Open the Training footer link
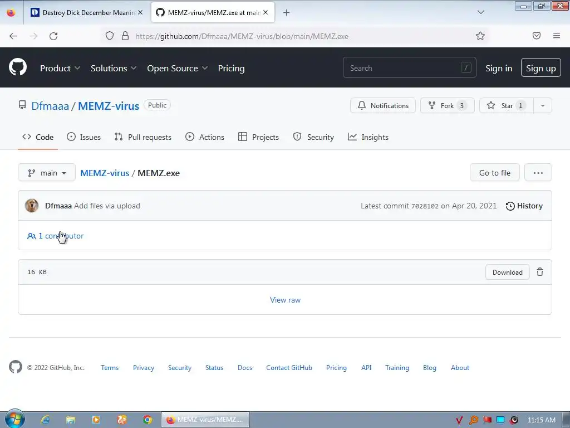This screenshot has height=428, width=570. point(397,368)
